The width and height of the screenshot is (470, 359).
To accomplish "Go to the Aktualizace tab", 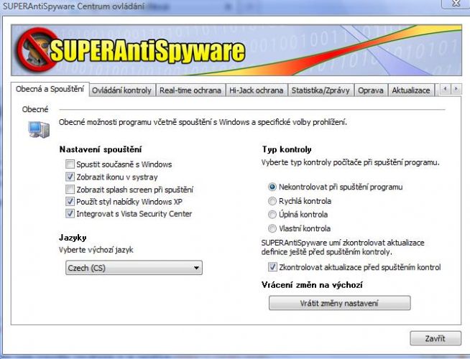I will pos(411,90).
